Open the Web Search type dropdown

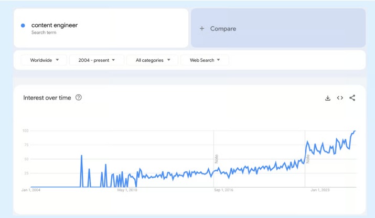coord(205,60)
